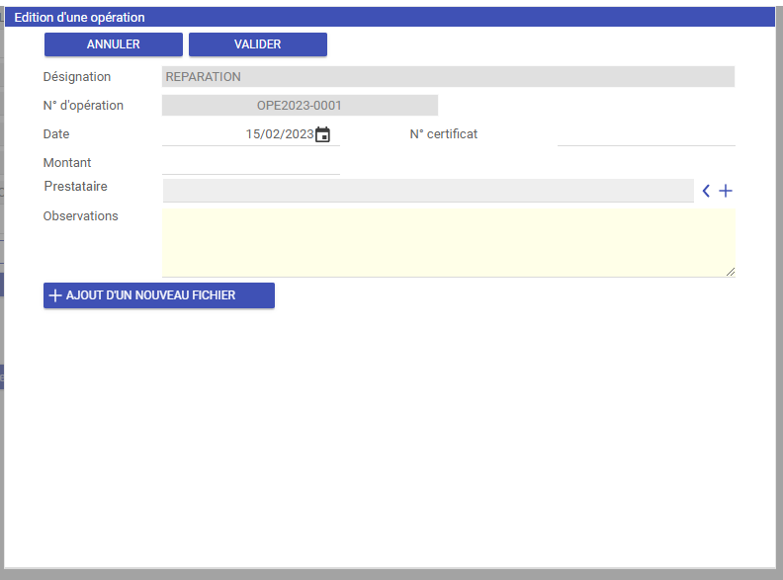Click the N° d'opération label
Screen dimensions: 783x580
coord(83,106)
